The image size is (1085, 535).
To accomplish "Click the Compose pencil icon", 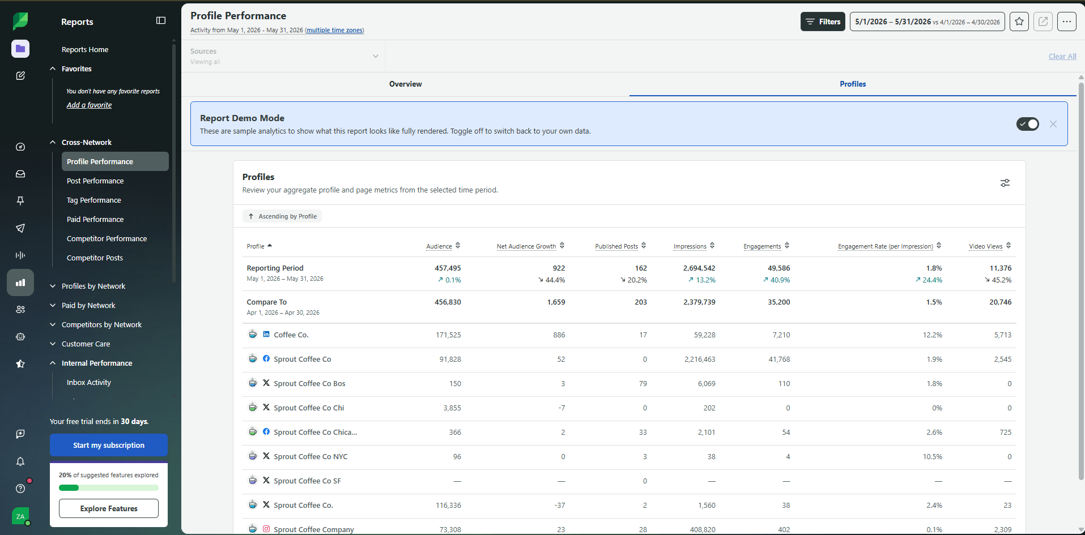I will [x=20, y=75].
